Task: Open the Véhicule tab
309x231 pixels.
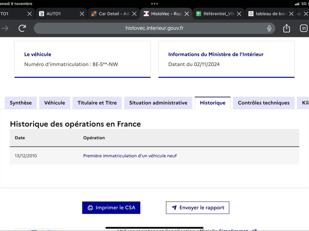Action: coord(54,103)
